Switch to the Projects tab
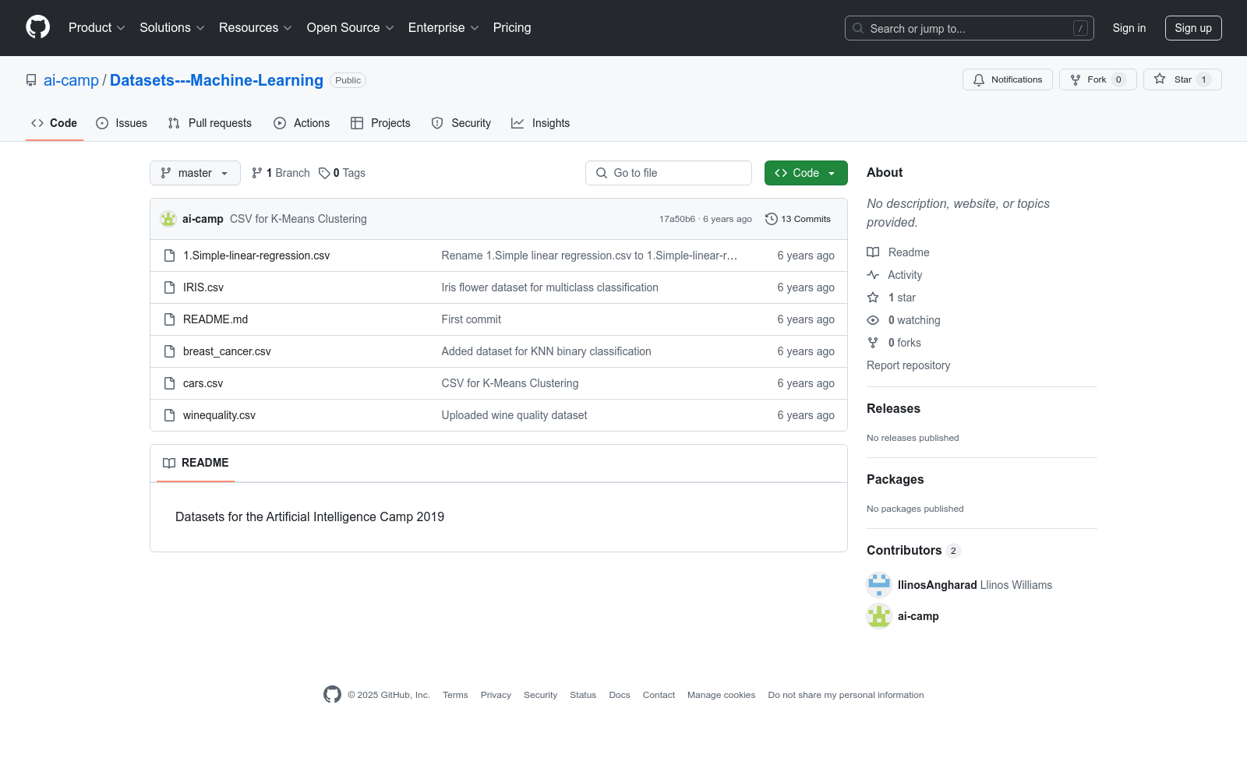Image resolution: width=1247 pixels, height=779 pixels. (x=380, y=123)
